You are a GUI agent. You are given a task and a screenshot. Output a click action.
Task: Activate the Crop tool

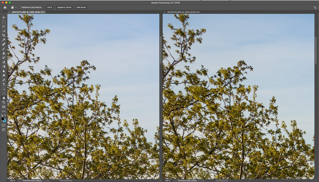tap(4, 35)
